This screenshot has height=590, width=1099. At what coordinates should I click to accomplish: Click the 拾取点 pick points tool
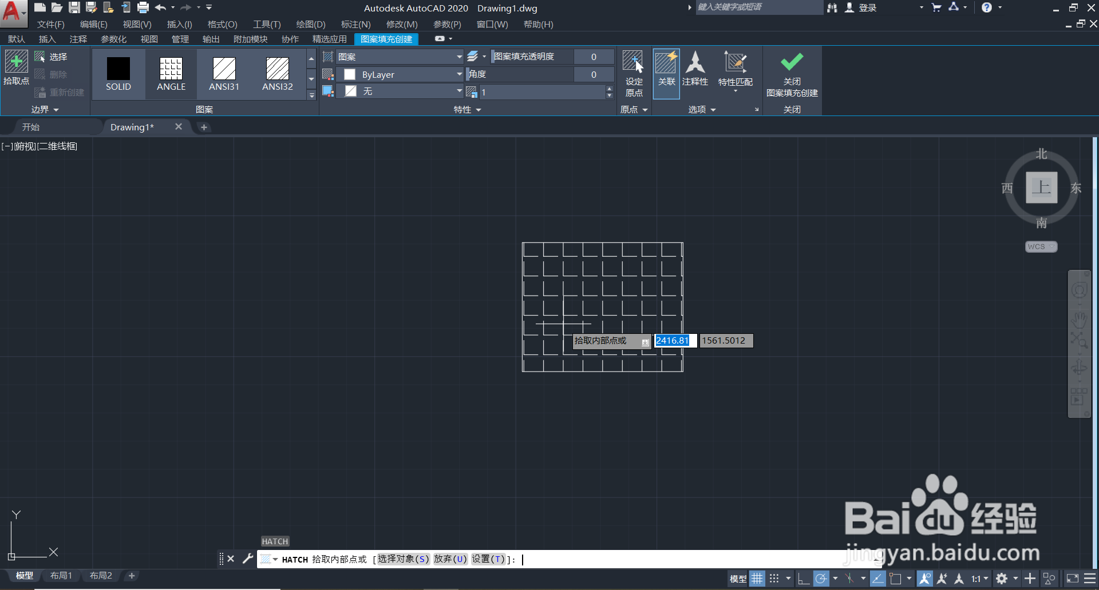click(x=16, y=67)
